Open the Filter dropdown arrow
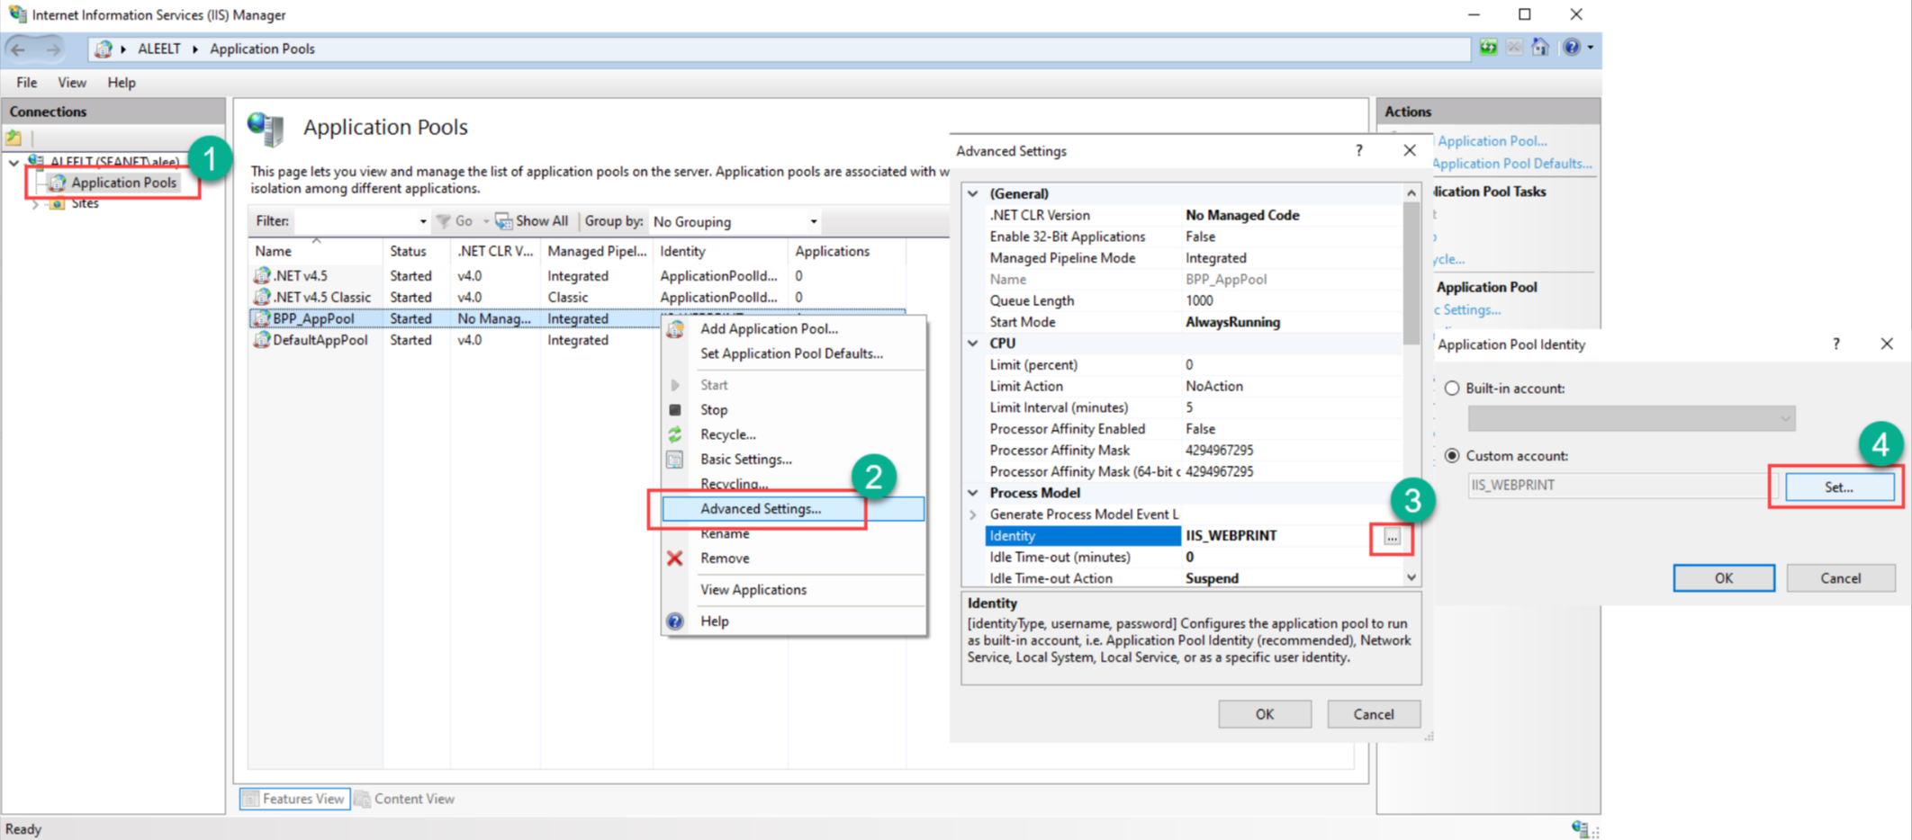 click(422, 222)
